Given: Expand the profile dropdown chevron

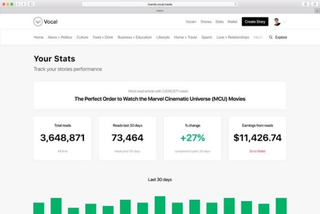Looking at the screenshot, I should (284, 22).
